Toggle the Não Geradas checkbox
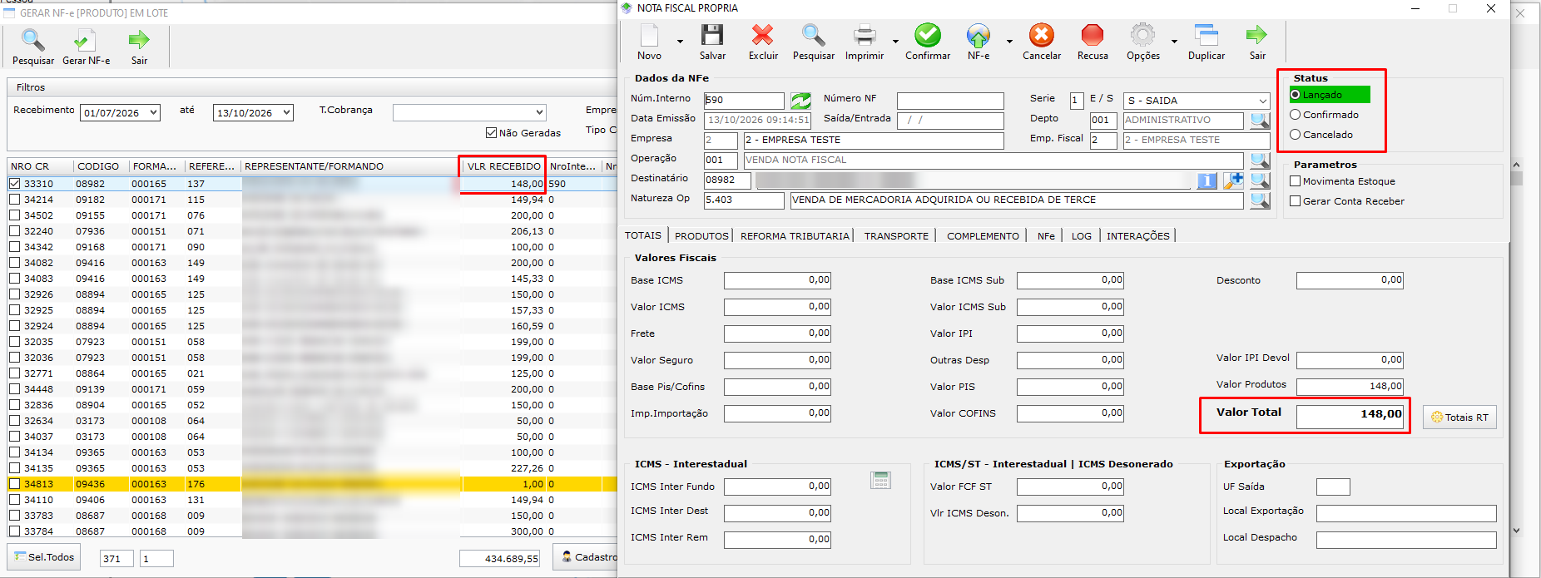This screenshot has height=578, width=1541. pos(491,132)
